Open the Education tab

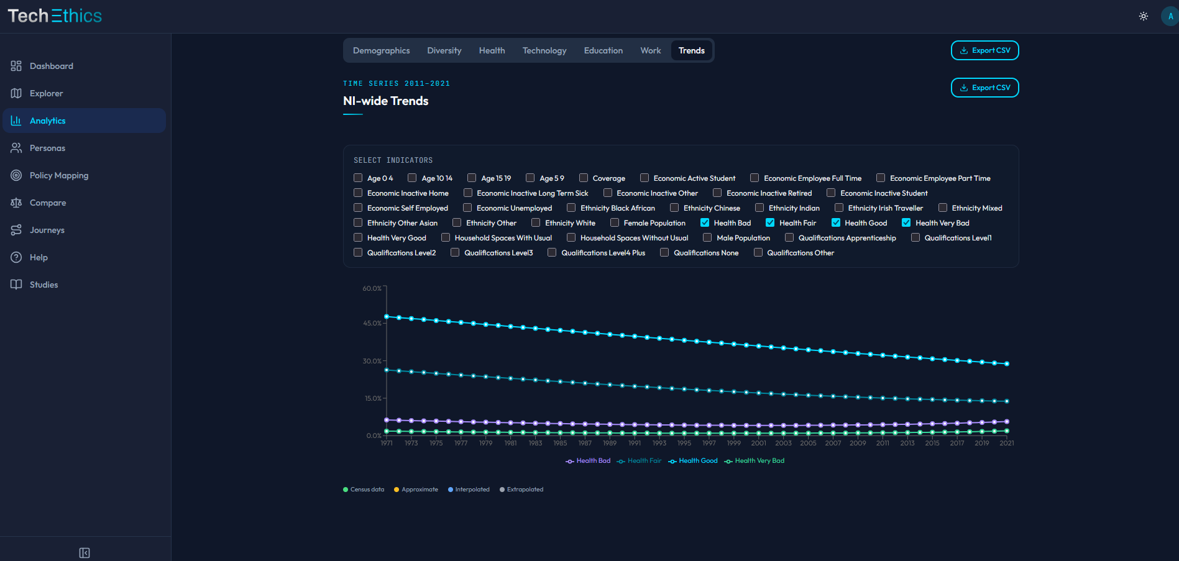tap(603, 50)
